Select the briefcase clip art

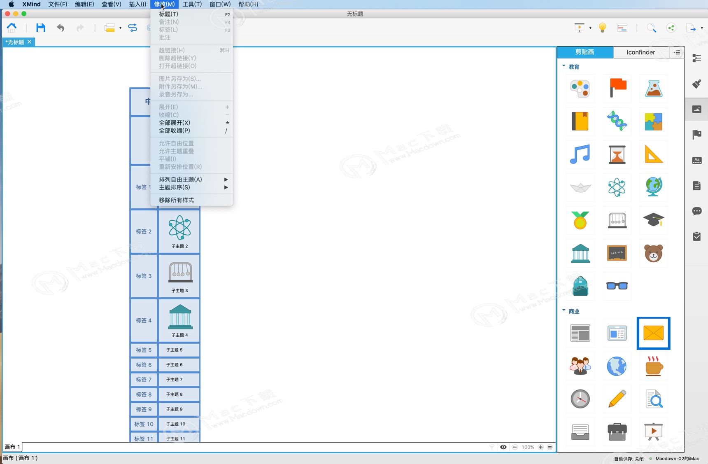click(x=617, y=432)
